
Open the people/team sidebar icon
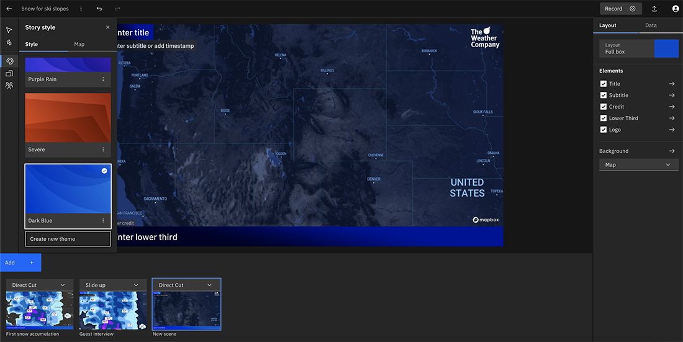[x=9, y=86]
